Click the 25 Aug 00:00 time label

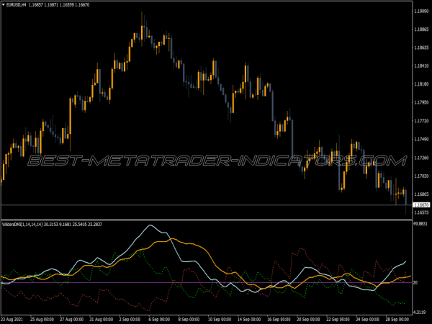[42, 320]
